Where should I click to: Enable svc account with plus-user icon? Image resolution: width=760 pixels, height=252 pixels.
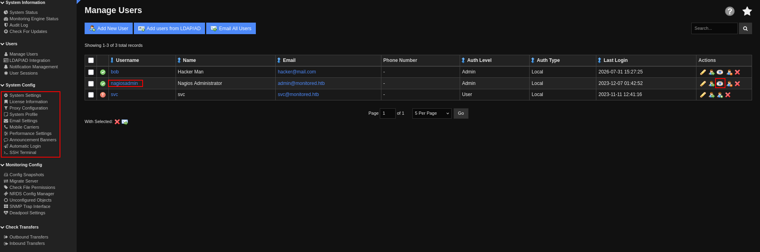720,95
